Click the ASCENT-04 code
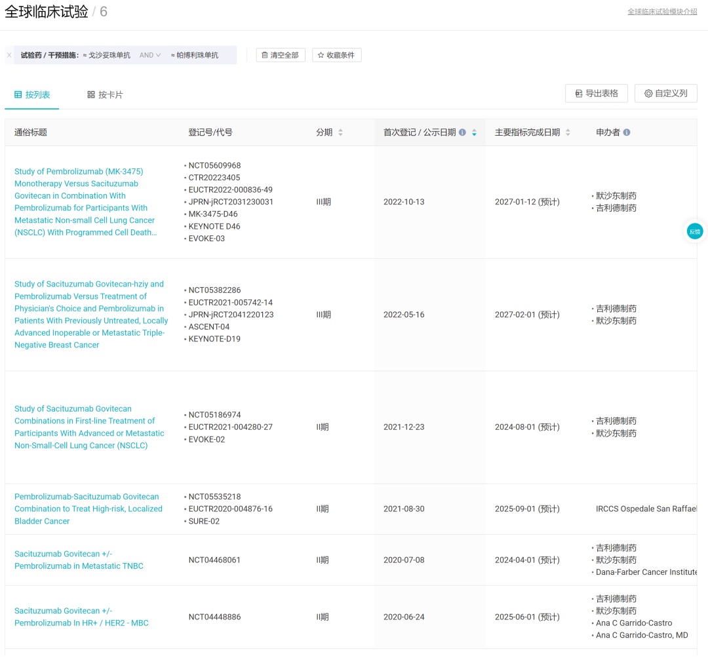The width and height of the screenshot is (708, 660). click(x=208, y=327)
